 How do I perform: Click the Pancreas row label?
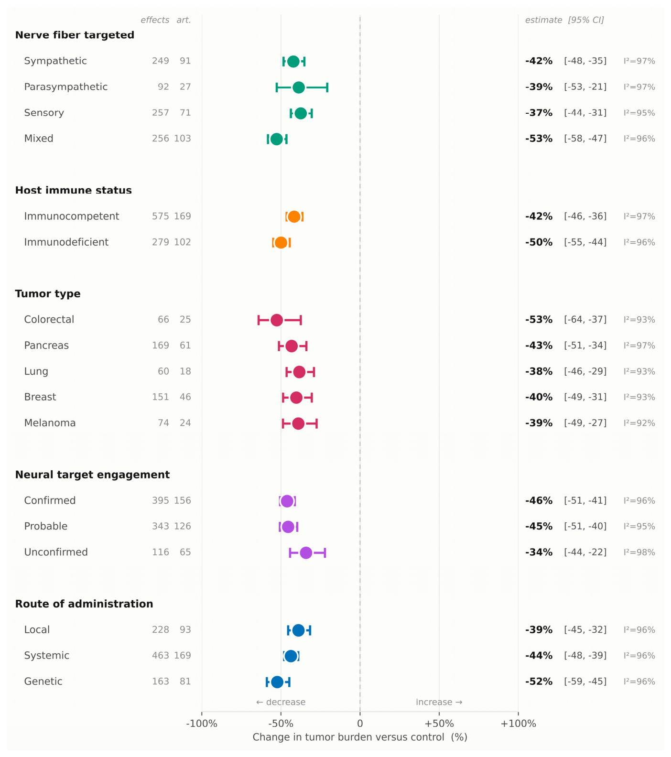pos(46,346)
